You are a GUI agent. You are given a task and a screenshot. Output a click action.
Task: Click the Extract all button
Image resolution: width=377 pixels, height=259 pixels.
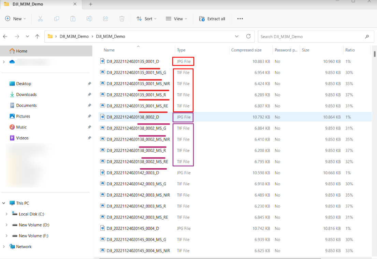[x=212, y=19]
